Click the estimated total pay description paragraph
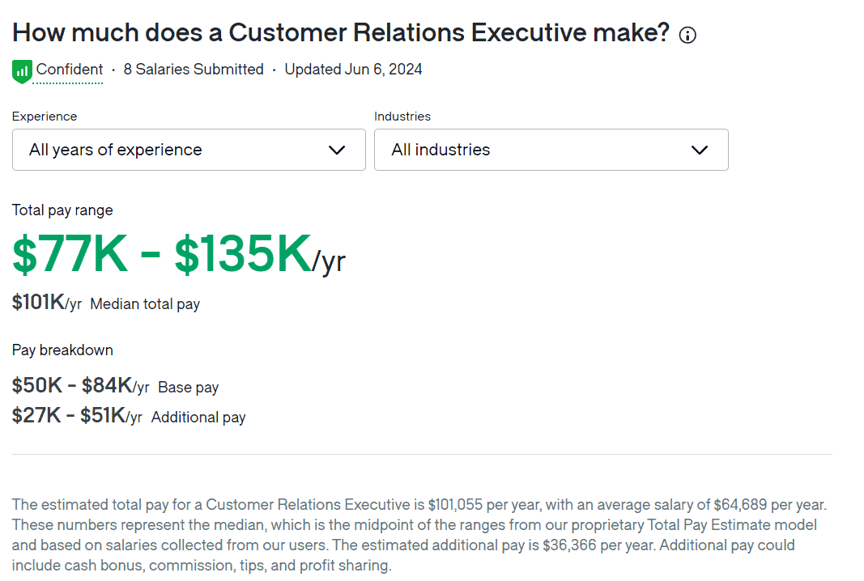Image resolution: width=864 pixels, height=581 pixels. (421, 534)
